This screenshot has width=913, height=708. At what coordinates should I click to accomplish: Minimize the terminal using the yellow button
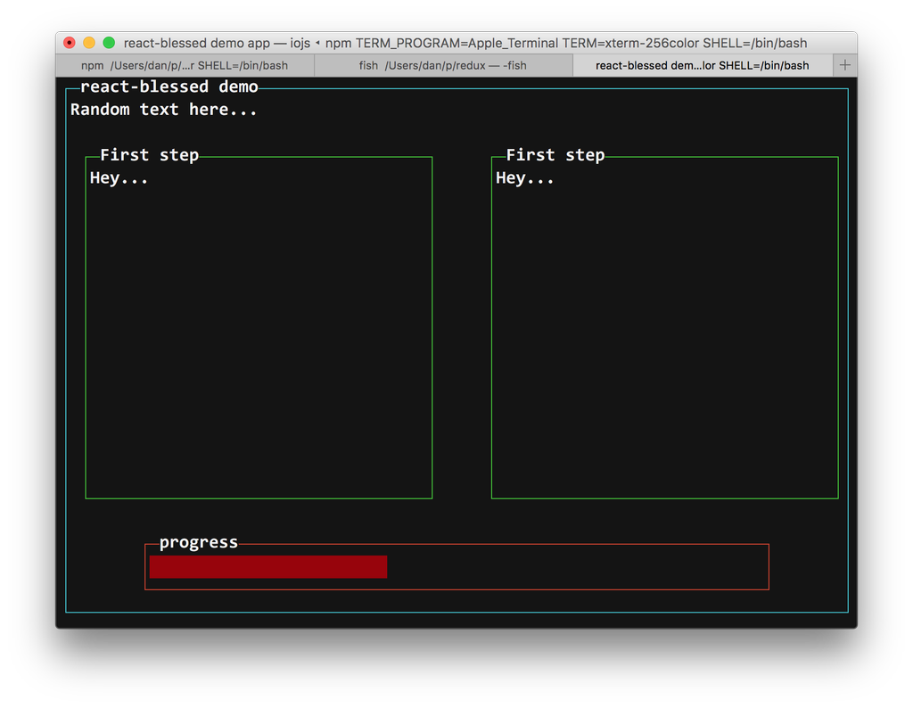pyautogui.click(x=89, y=43)
